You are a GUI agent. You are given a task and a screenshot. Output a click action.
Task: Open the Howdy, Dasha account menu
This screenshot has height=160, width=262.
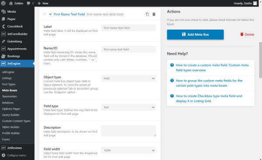pyautogui.click(x=245, y=3)
